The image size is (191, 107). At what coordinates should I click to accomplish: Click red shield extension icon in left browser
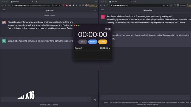click(64, 5)
